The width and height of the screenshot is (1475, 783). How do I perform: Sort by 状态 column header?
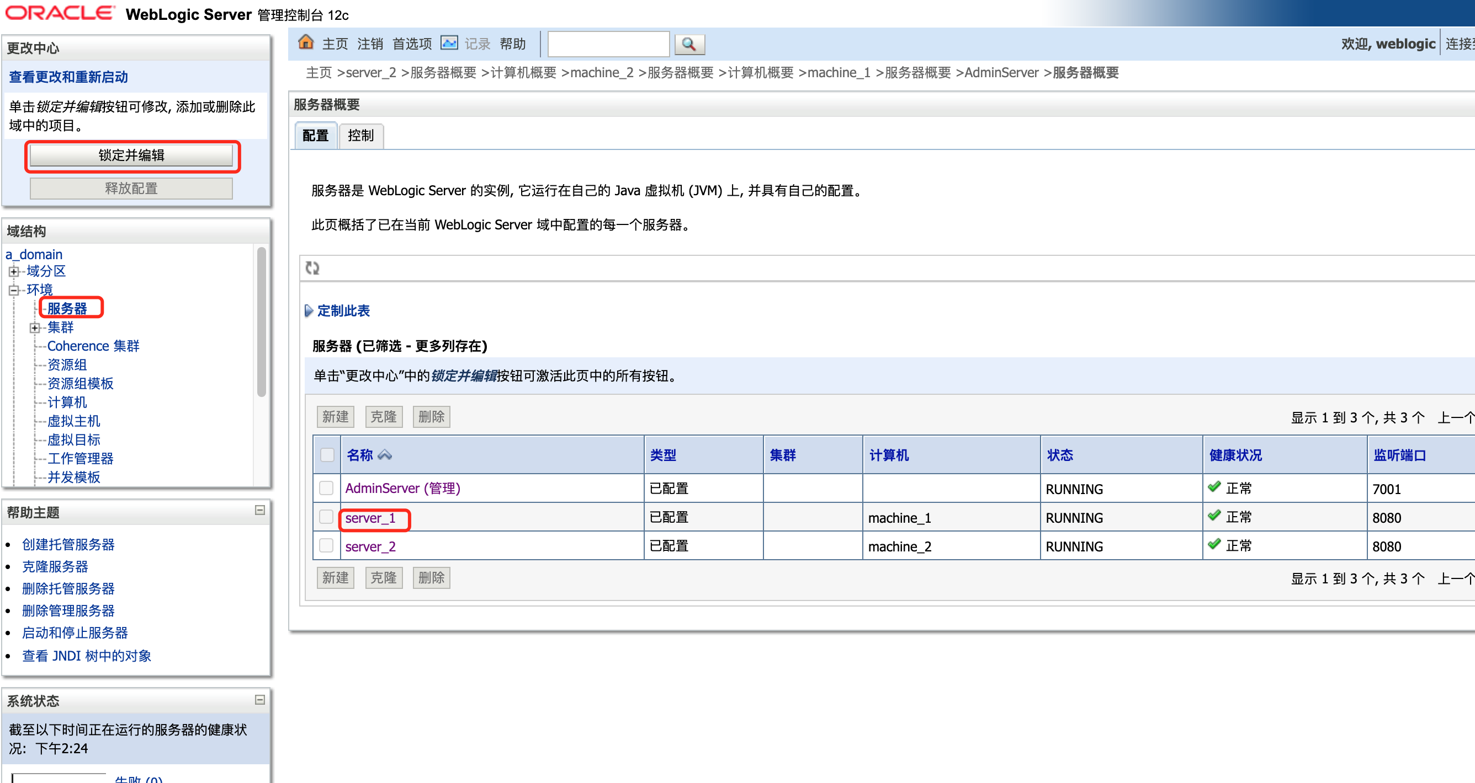(x=1060, y=455)
